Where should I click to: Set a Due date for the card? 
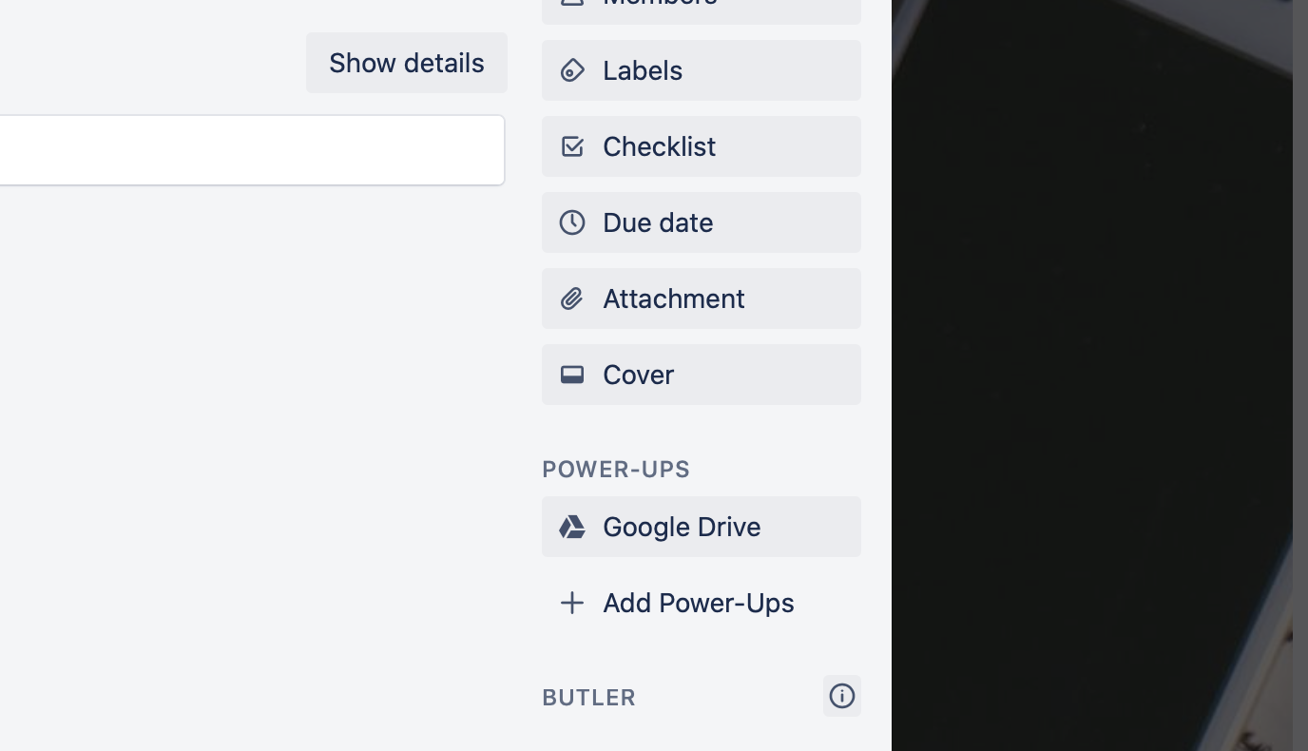coord(701,222)
